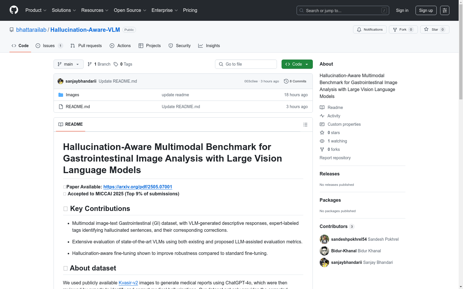
Task: Click the eye icon beside 1 watching
Action: click(322, 141)
